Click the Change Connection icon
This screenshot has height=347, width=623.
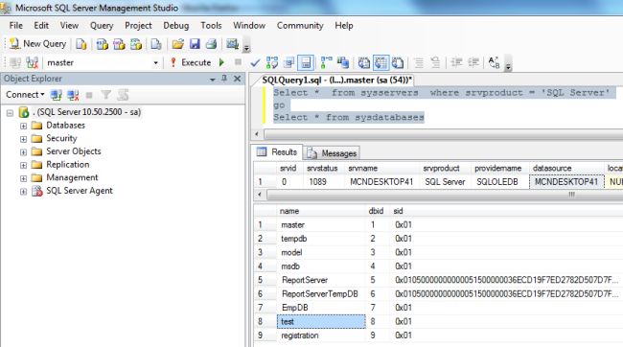[32, 62]
